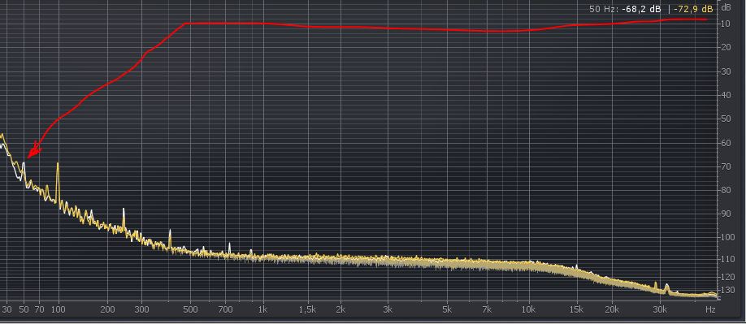Click the 90 label on dB scale

pyautogui.click(x=726, y=214)
